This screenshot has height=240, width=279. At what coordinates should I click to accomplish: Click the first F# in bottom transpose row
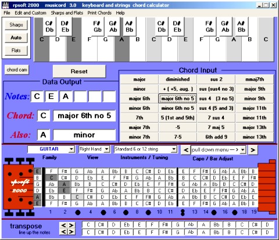point(164,232)
